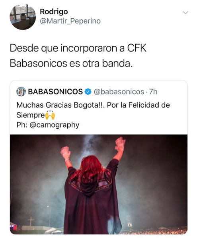Open the small BABASONICOS avatar icon
Screen dimensions: 197x238
pyautogui.click(x=21, y=92)
